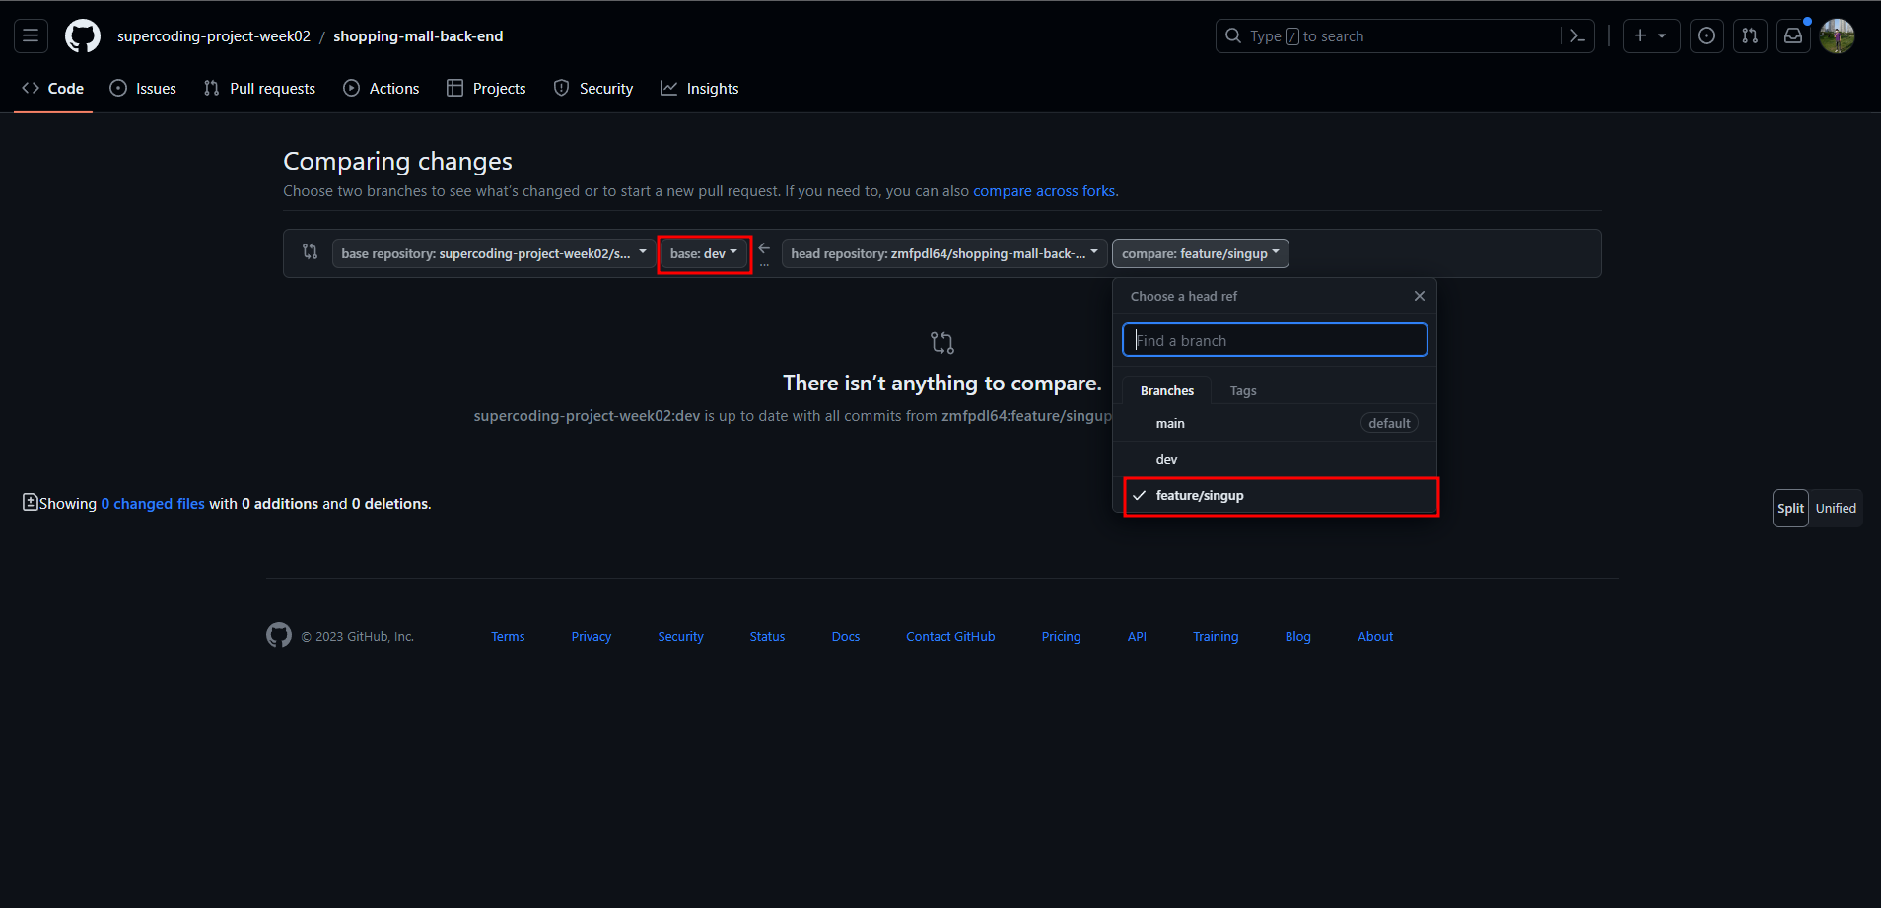Screen dimensions: 1881x908
Task: Switch diff view to Split
Action: 1790,509
